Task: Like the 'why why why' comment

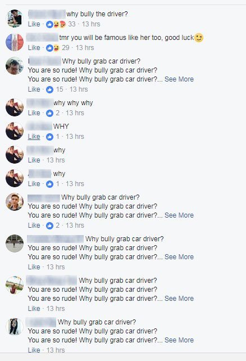Action: [x=34, y=113]
